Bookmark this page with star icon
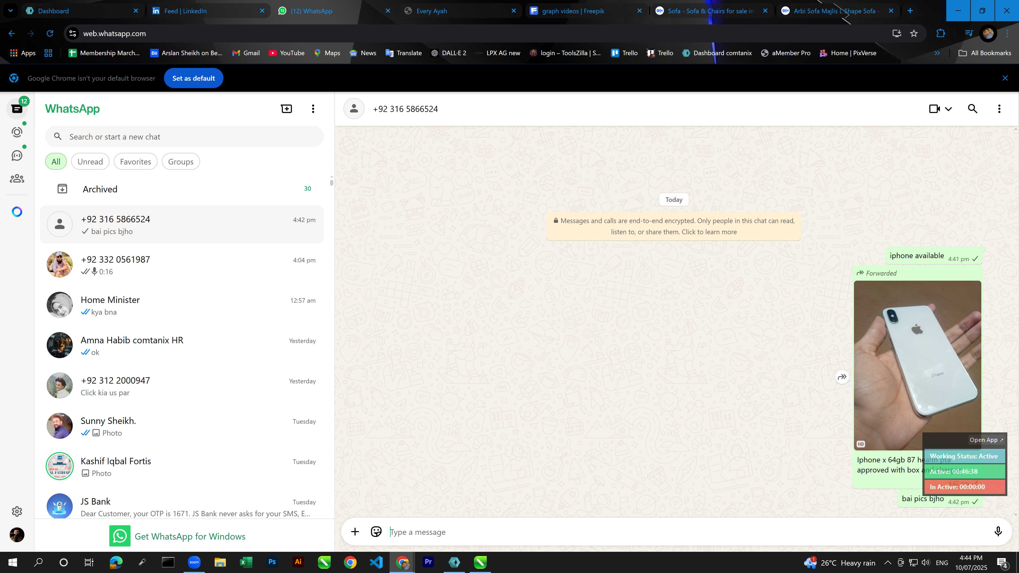 914,34
